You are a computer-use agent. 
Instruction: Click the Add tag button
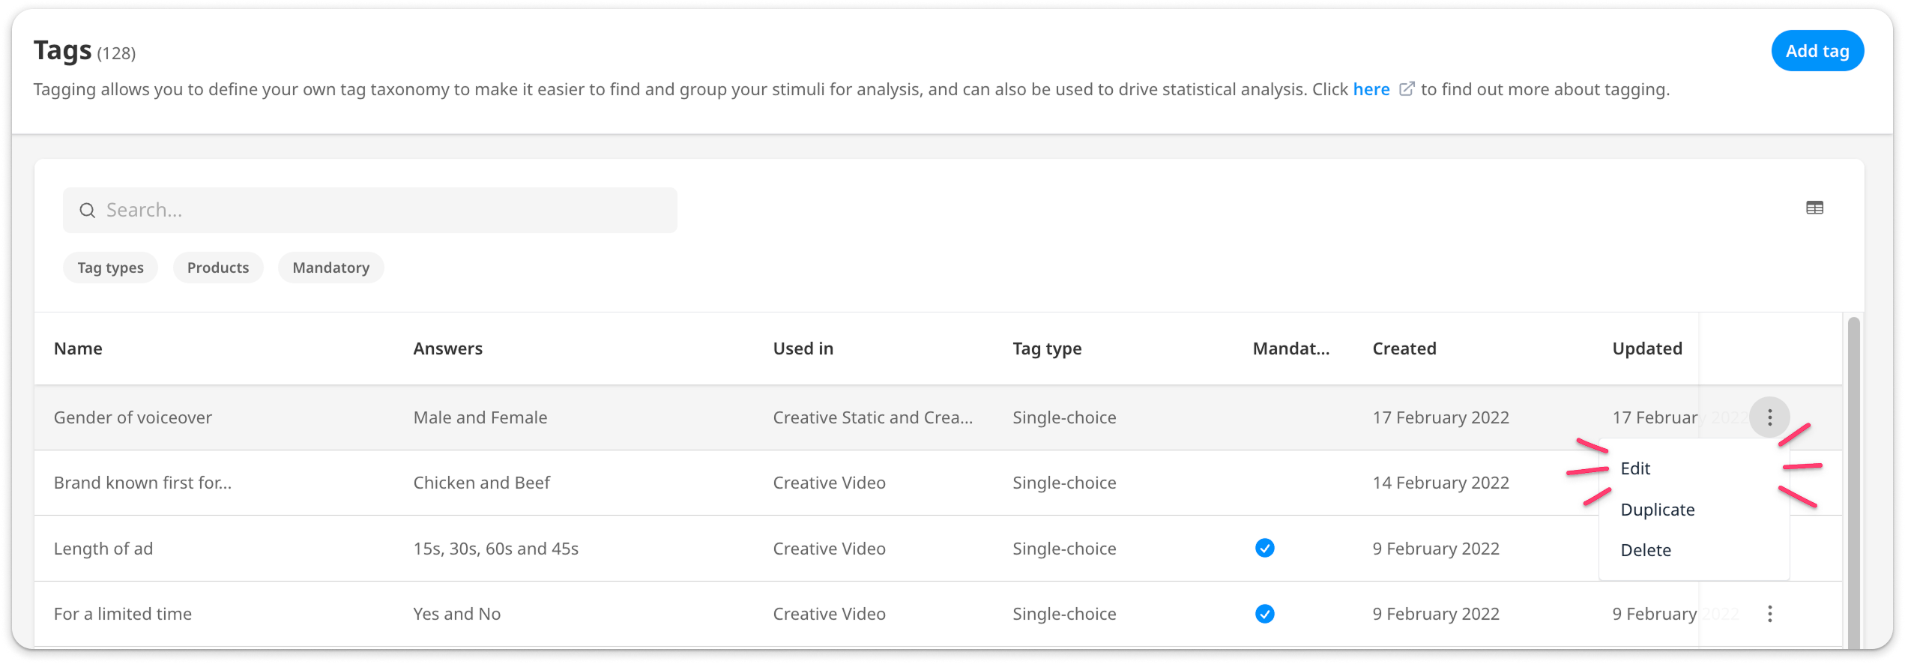[x=1817, y=51]
